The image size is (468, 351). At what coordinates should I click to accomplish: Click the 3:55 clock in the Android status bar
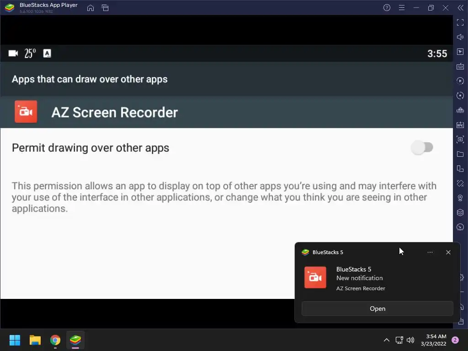click(437, 54)
